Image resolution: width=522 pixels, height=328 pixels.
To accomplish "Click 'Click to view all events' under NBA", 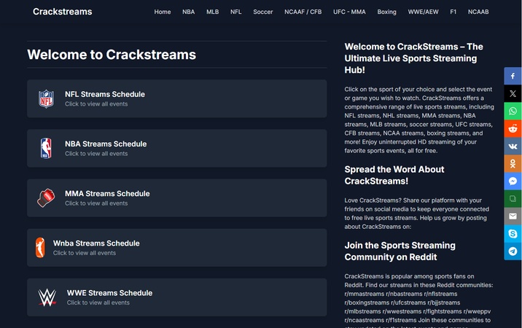I will [96, 154].
